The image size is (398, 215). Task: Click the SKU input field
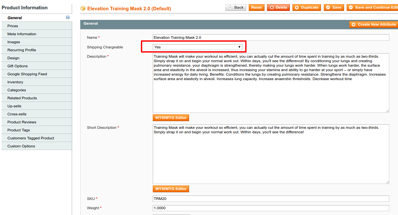click(271, 199)
